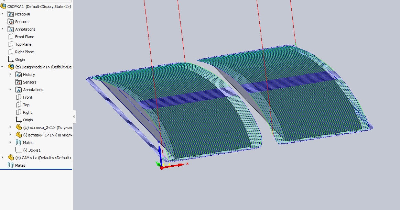The width and height of the screenshot is (400, 210).
Task: Collapse the DesignModel<1> node
Action: point(2,67)
